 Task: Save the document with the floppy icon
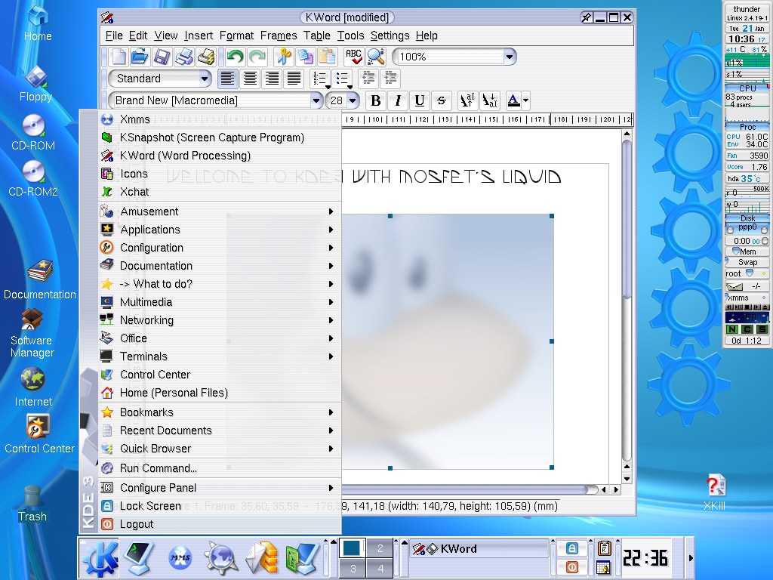[162, 57]
